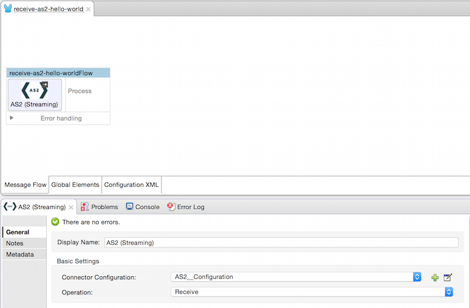470x308 pixels.
Task: Expand the Error handling section
Action: 11,118
